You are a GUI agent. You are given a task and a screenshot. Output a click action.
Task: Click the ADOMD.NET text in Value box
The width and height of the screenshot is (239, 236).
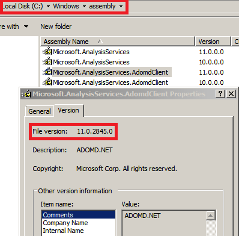(x=142, y=216)
